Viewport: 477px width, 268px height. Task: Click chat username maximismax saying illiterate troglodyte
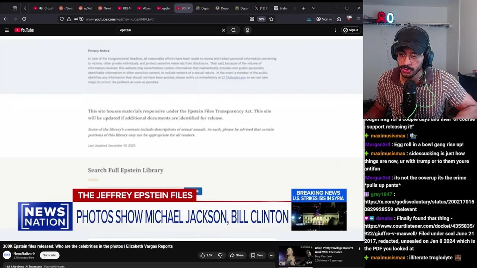388,258
